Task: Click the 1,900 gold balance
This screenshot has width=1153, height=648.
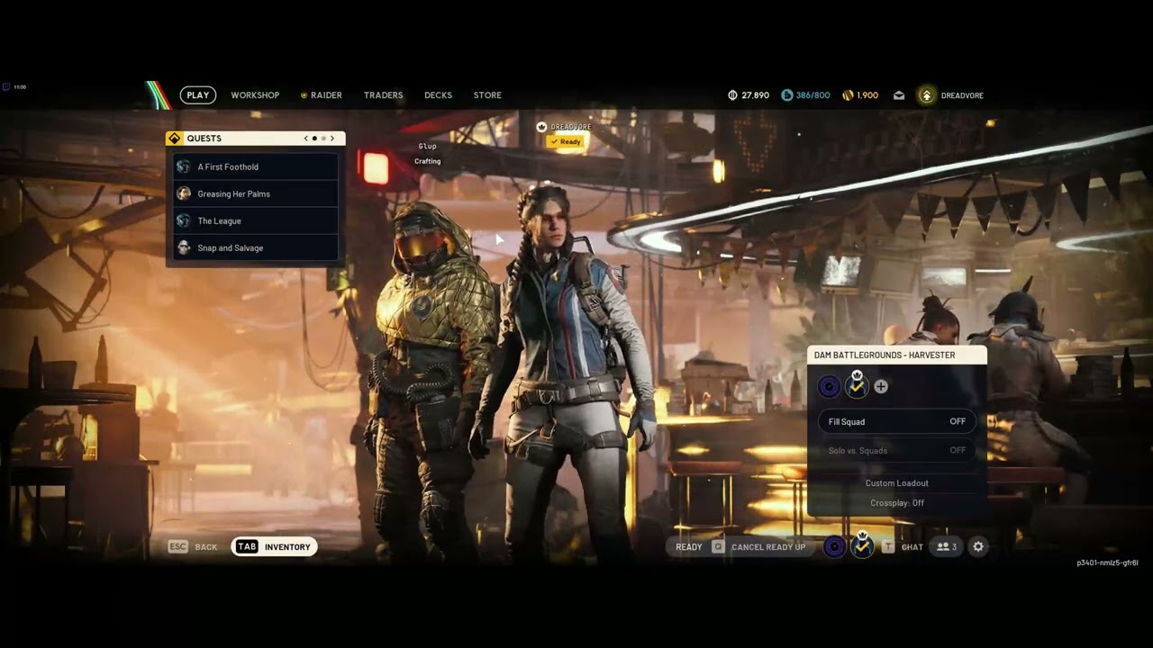Action: [x=867, y=95]
